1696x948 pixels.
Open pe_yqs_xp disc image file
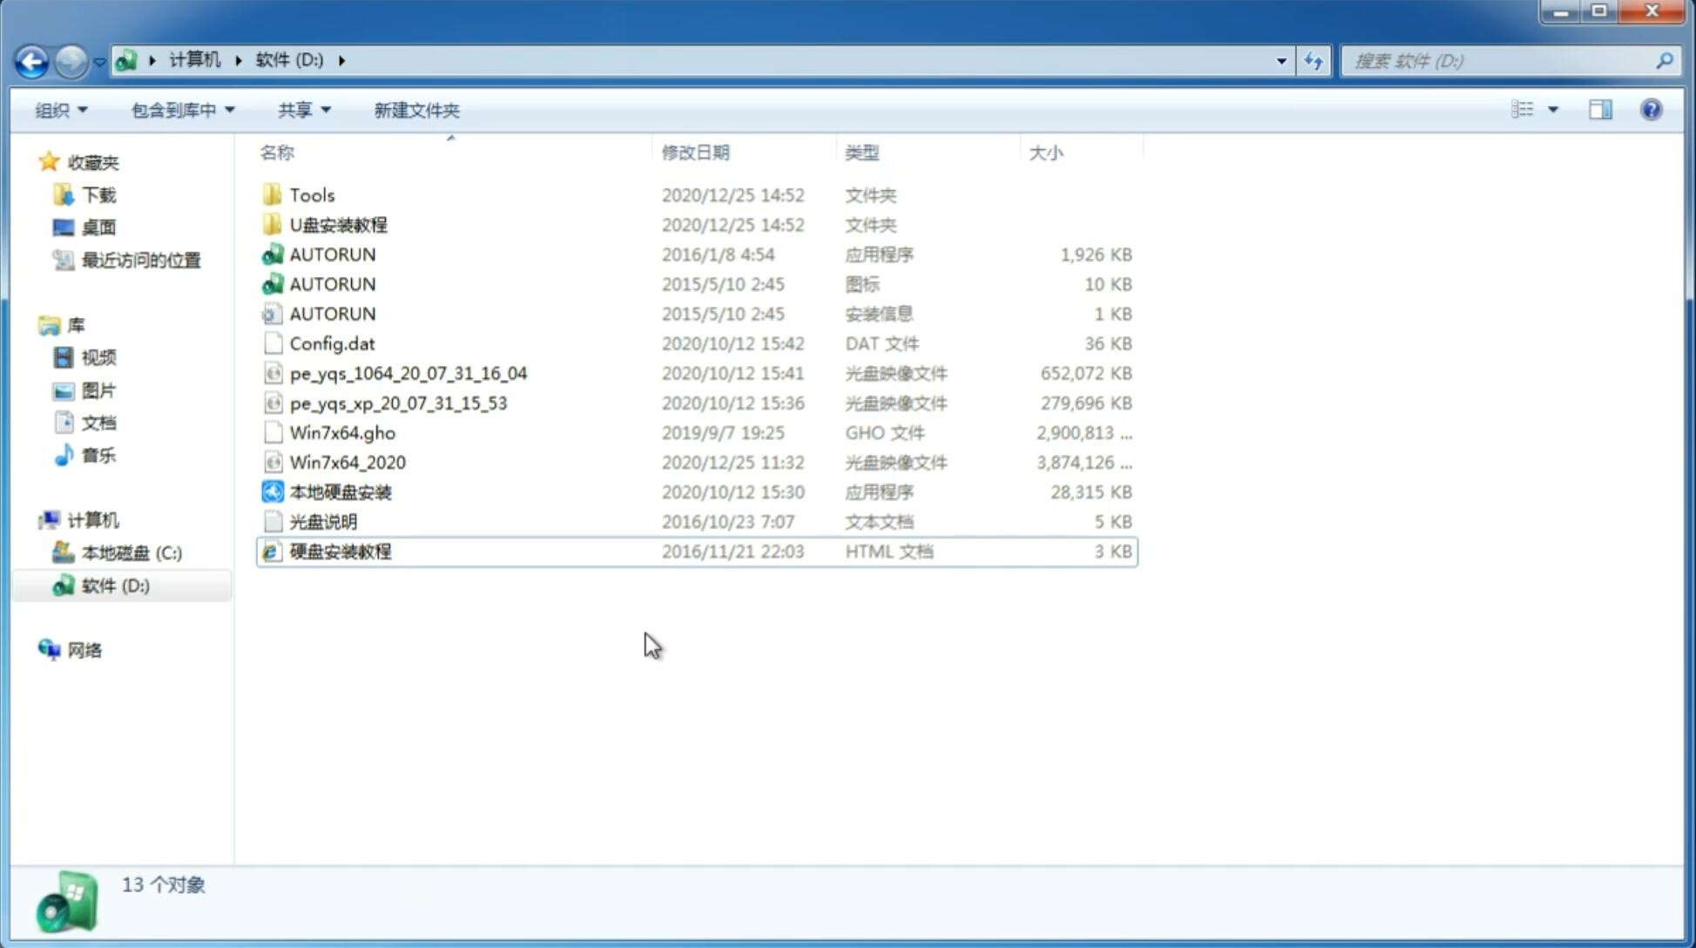coord(398,402)
